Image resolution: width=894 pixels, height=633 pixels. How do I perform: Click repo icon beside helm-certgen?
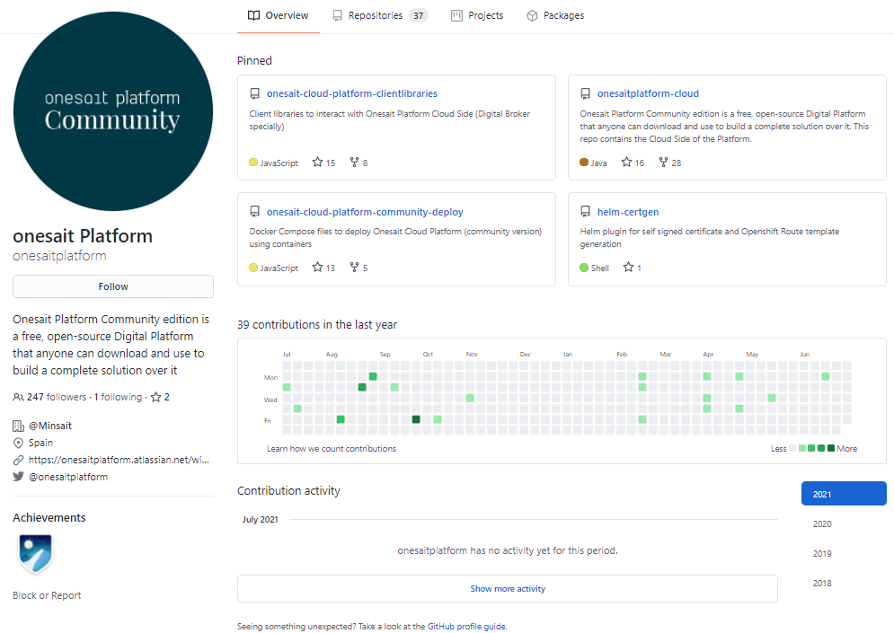585,212
